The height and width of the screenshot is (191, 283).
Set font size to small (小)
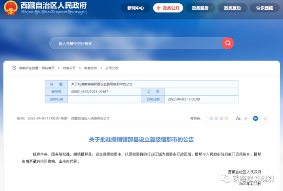(x=246, y=118)
